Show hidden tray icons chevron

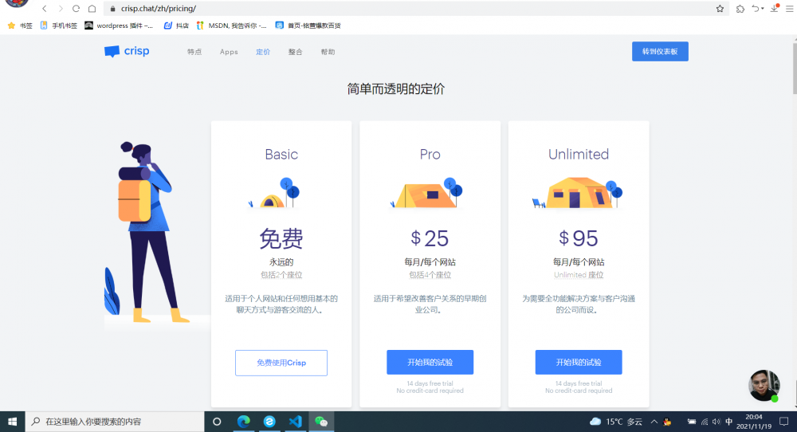pos(654,422)
